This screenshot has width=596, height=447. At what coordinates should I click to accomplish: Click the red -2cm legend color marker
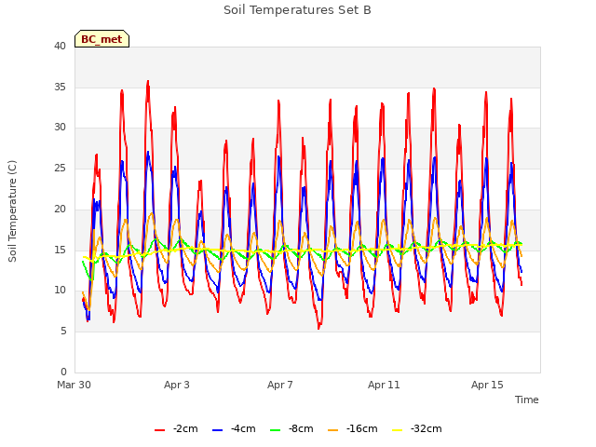click(159, 430)
